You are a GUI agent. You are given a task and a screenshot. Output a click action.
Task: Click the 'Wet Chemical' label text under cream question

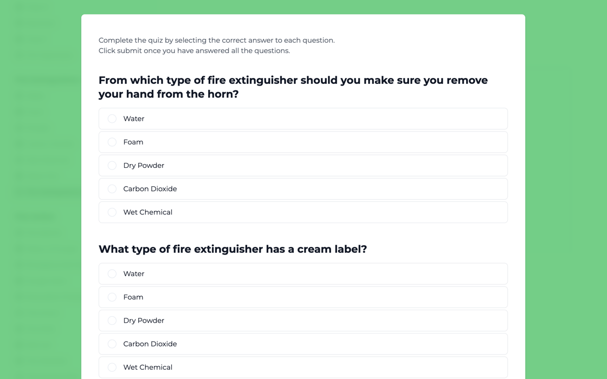pyautogui.click(x=148, y=367)
